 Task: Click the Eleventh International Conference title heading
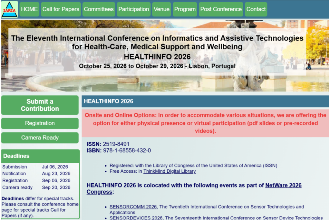157,42
